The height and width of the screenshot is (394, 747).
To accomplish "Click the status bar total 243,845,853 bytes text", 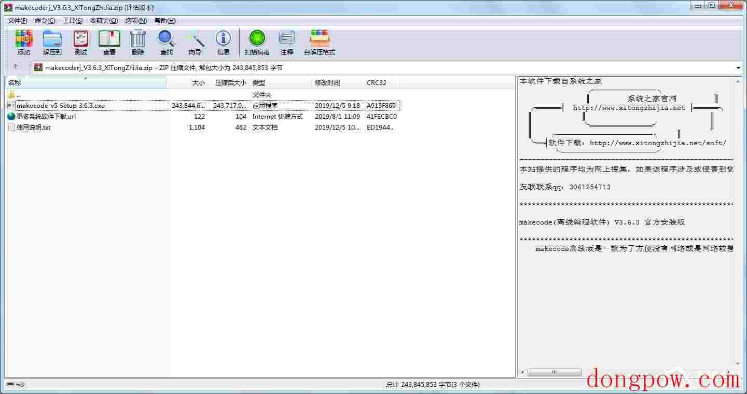I will (x=433, y=385).
